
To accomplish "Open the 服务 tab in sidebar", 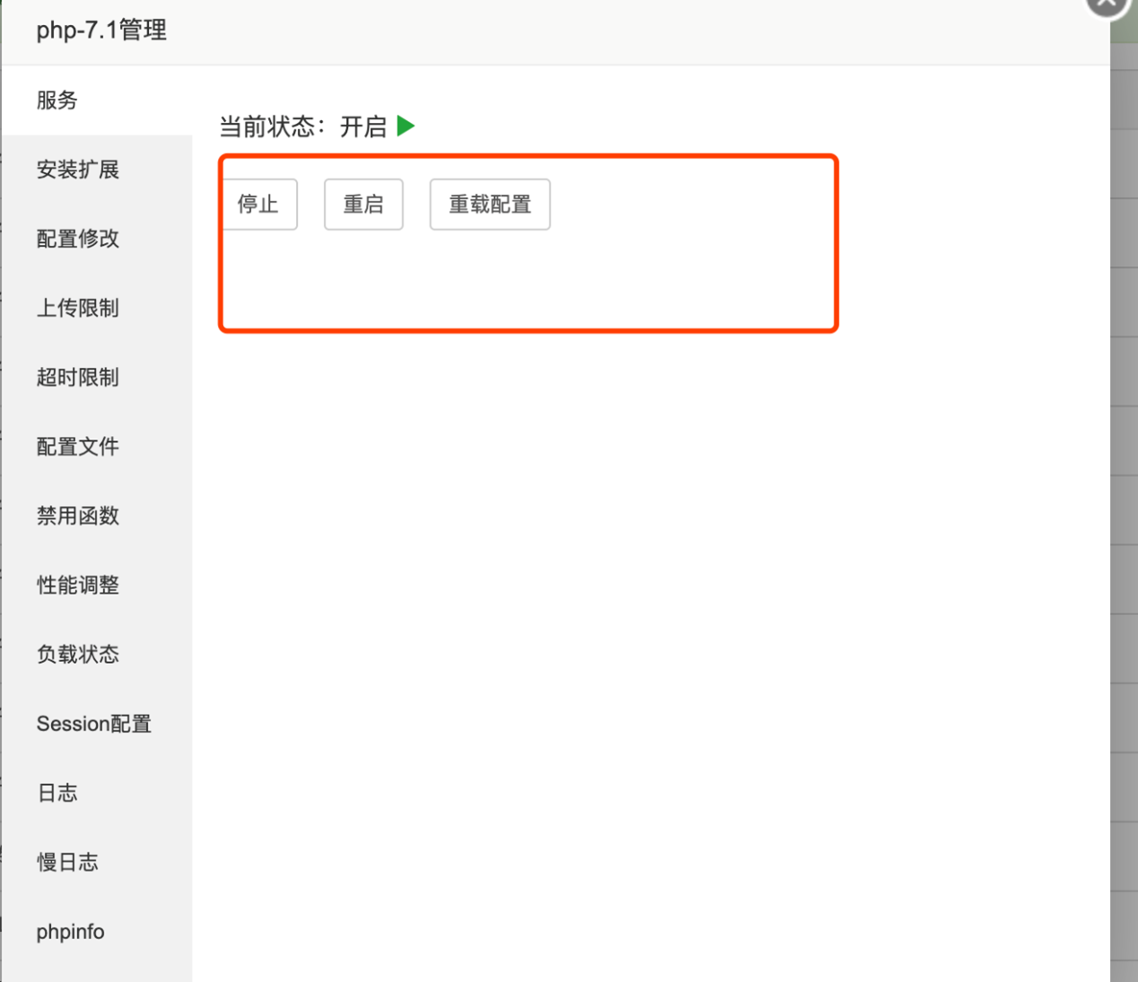I will click(57, 100).
